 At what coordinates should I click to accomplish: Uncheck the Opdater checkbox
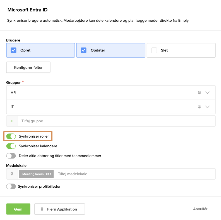pos(84,50)
